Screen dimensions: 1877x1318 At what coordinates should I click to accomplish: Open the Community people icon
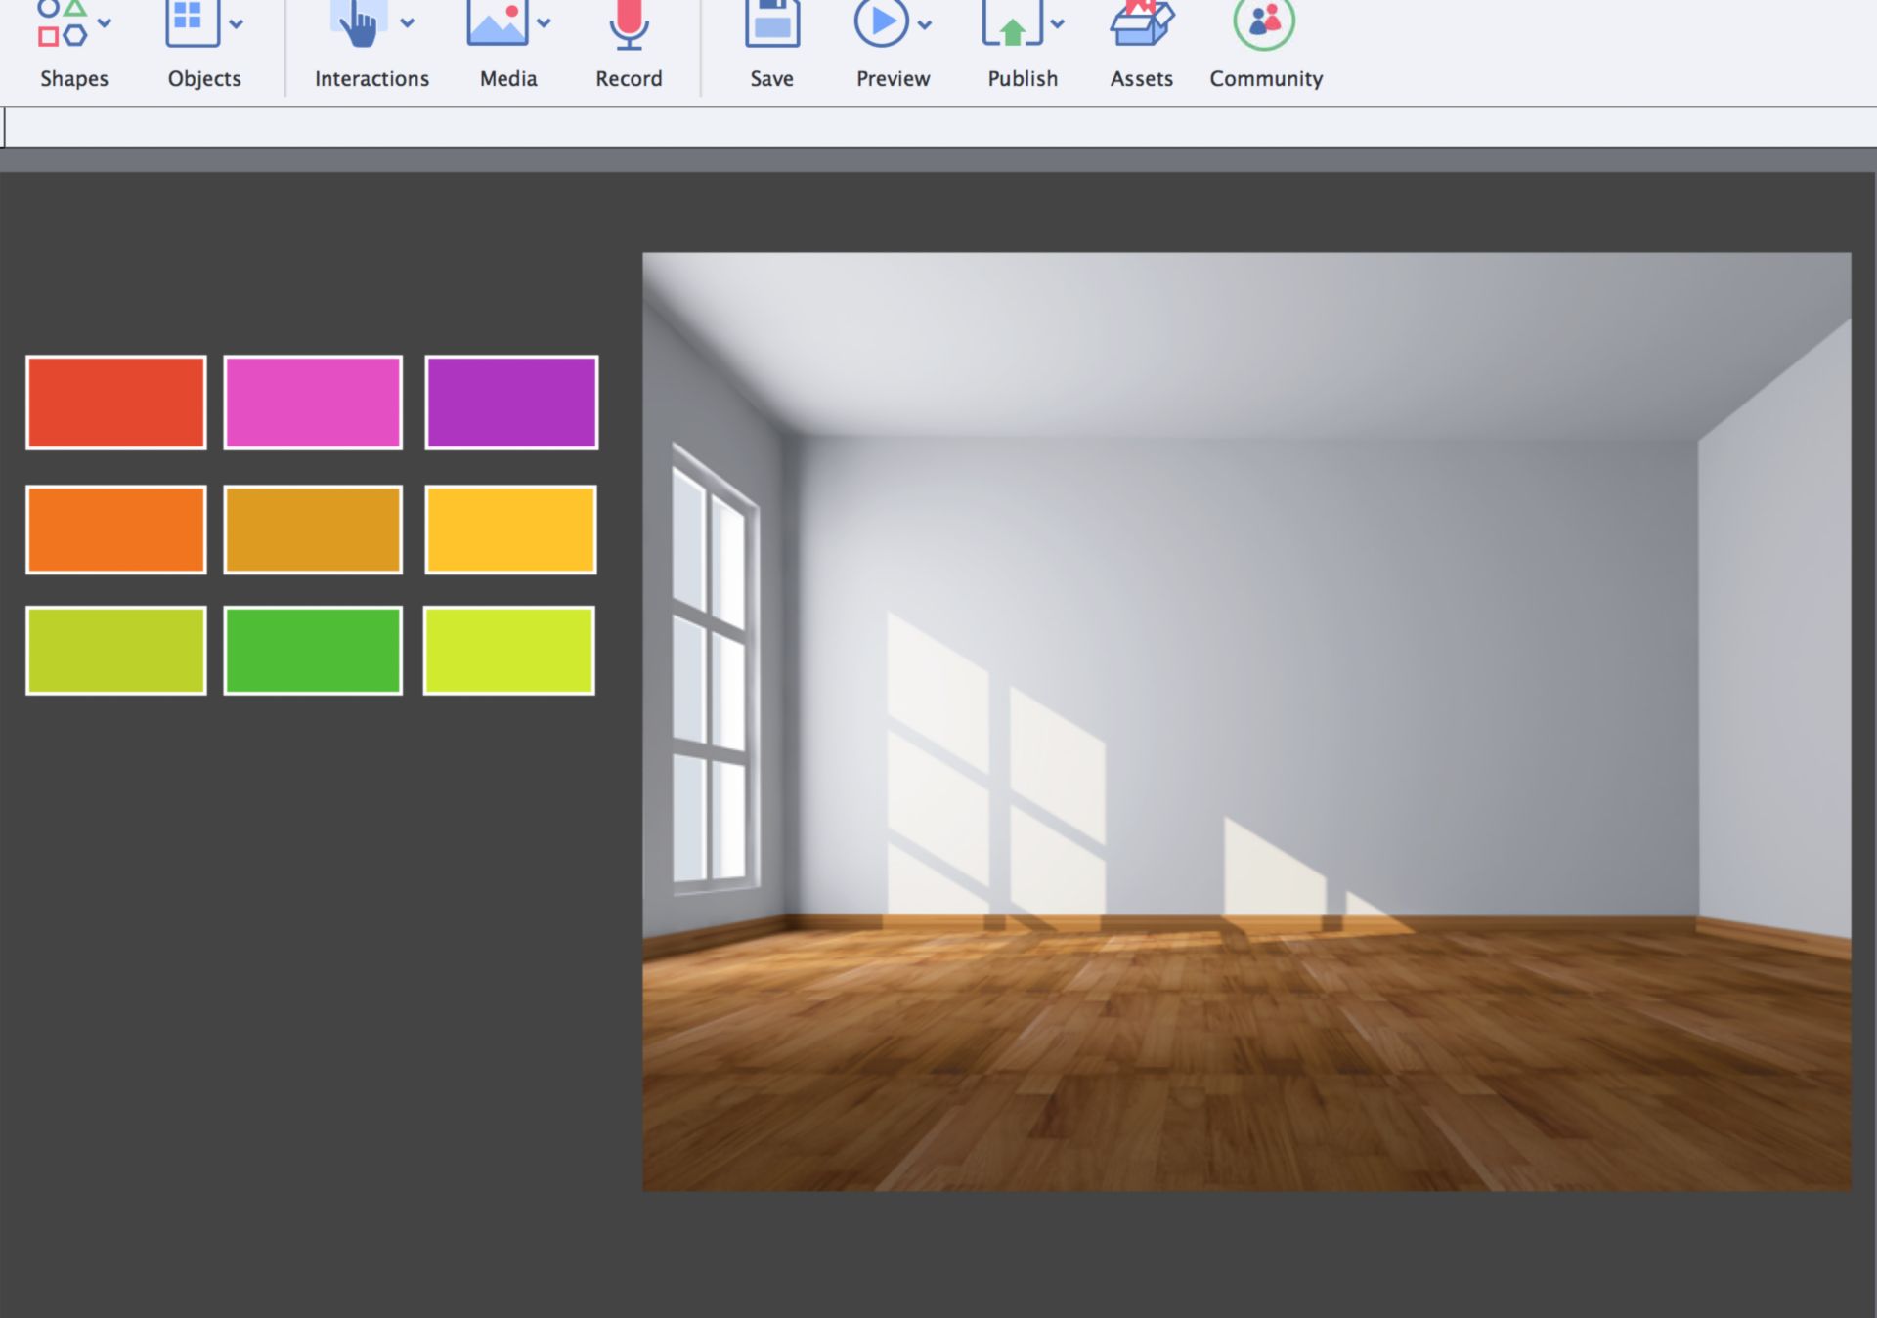(1264, 21)
